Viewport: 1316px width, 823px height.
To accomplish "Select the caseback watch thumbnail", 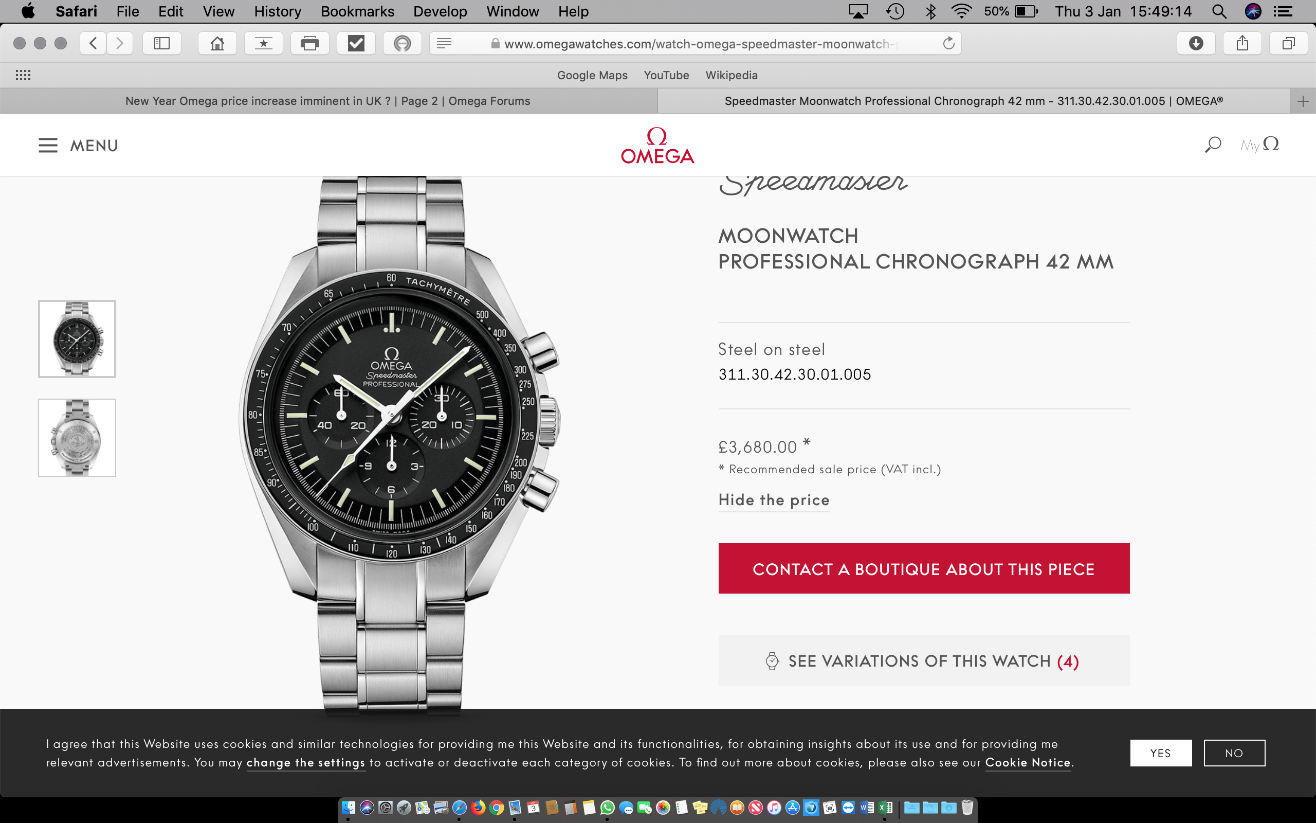I will pyautogui.click(x=77, y=438).
